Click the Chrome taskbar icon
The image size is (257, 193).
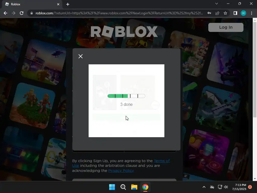145,187
